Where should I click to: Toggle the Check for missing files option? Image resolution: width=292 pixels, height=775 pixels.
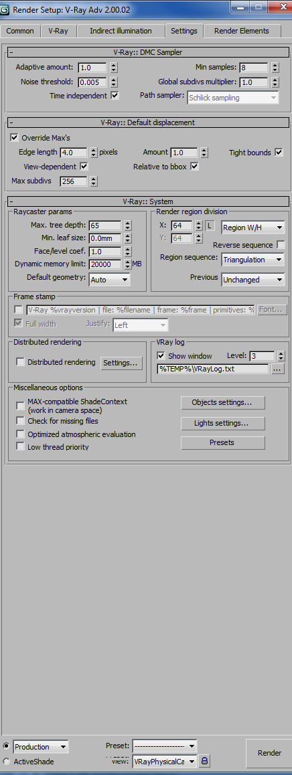tap(20, 421)
